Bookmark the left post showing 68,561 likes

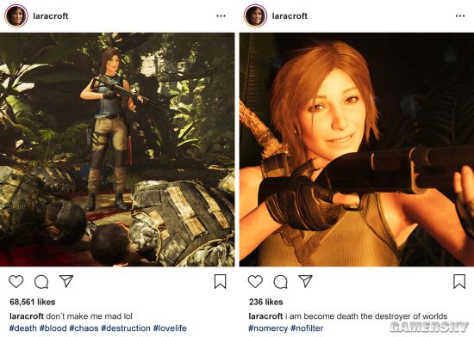pyautogui.click(x=220, y=281)
